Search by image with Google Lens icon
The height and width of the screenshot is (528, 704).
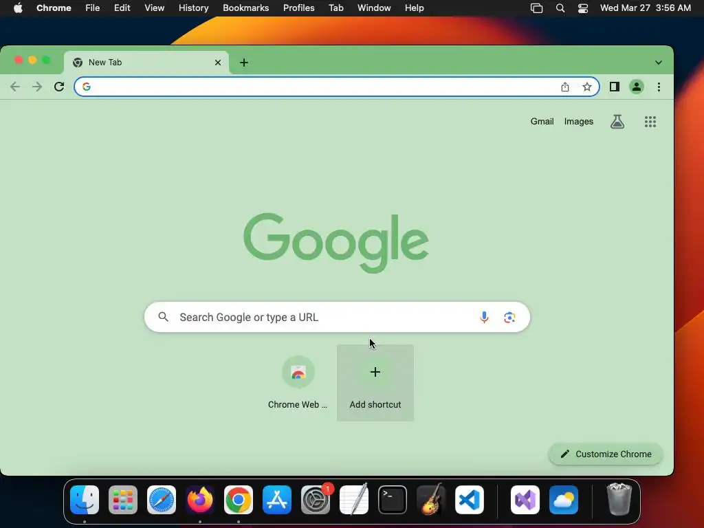coord(509,318)
